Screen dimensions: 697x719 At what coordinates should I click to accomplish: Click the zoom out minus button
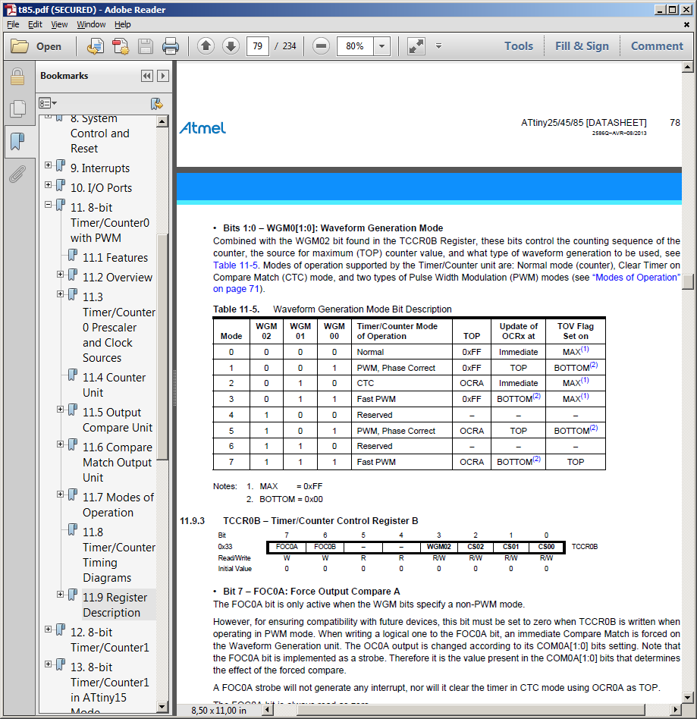pyautogui.click(x=321, y=46)
